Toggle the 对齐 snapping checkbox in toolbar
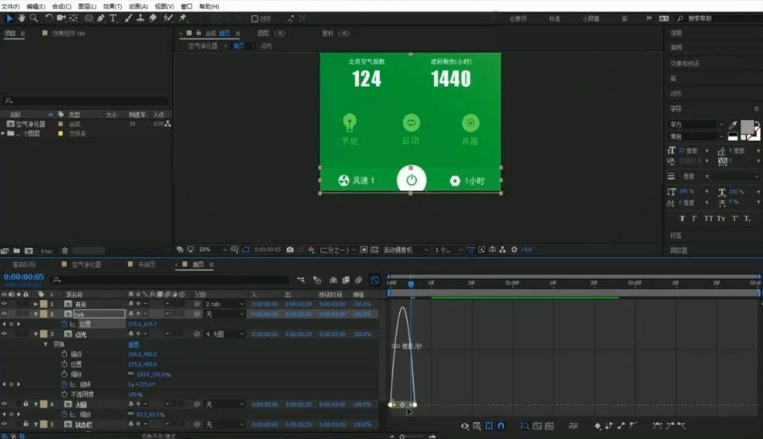The image size is (763, 439). coord(254,18)
